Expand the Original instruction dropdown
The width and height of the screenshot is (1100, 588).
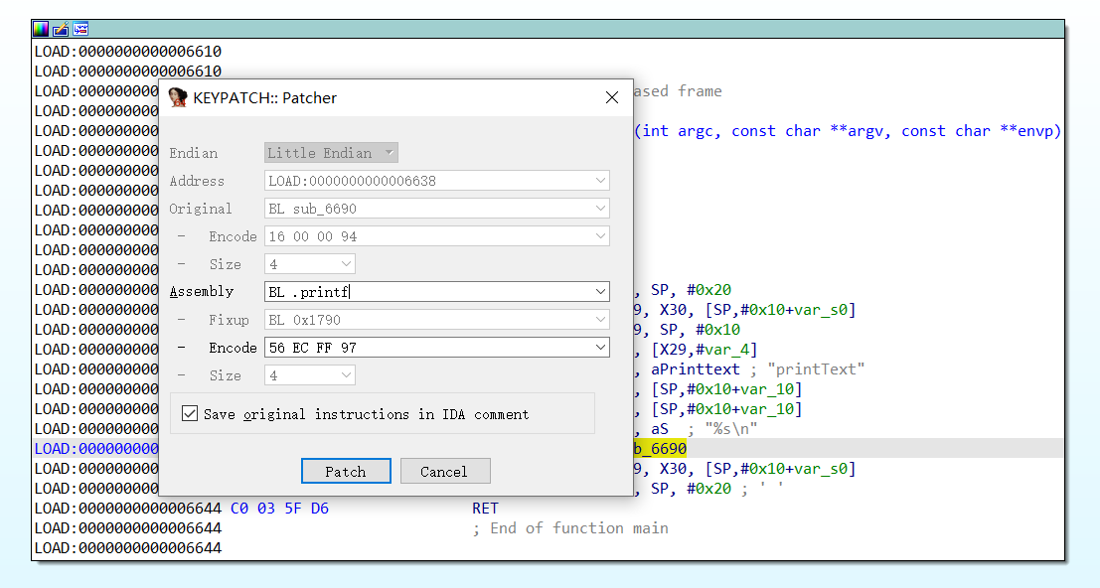pyautogui.click(x=599, y=209)
